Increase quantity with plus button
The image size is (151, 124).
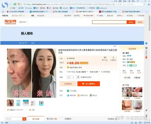pyautogui.click(x=78, y=77)
